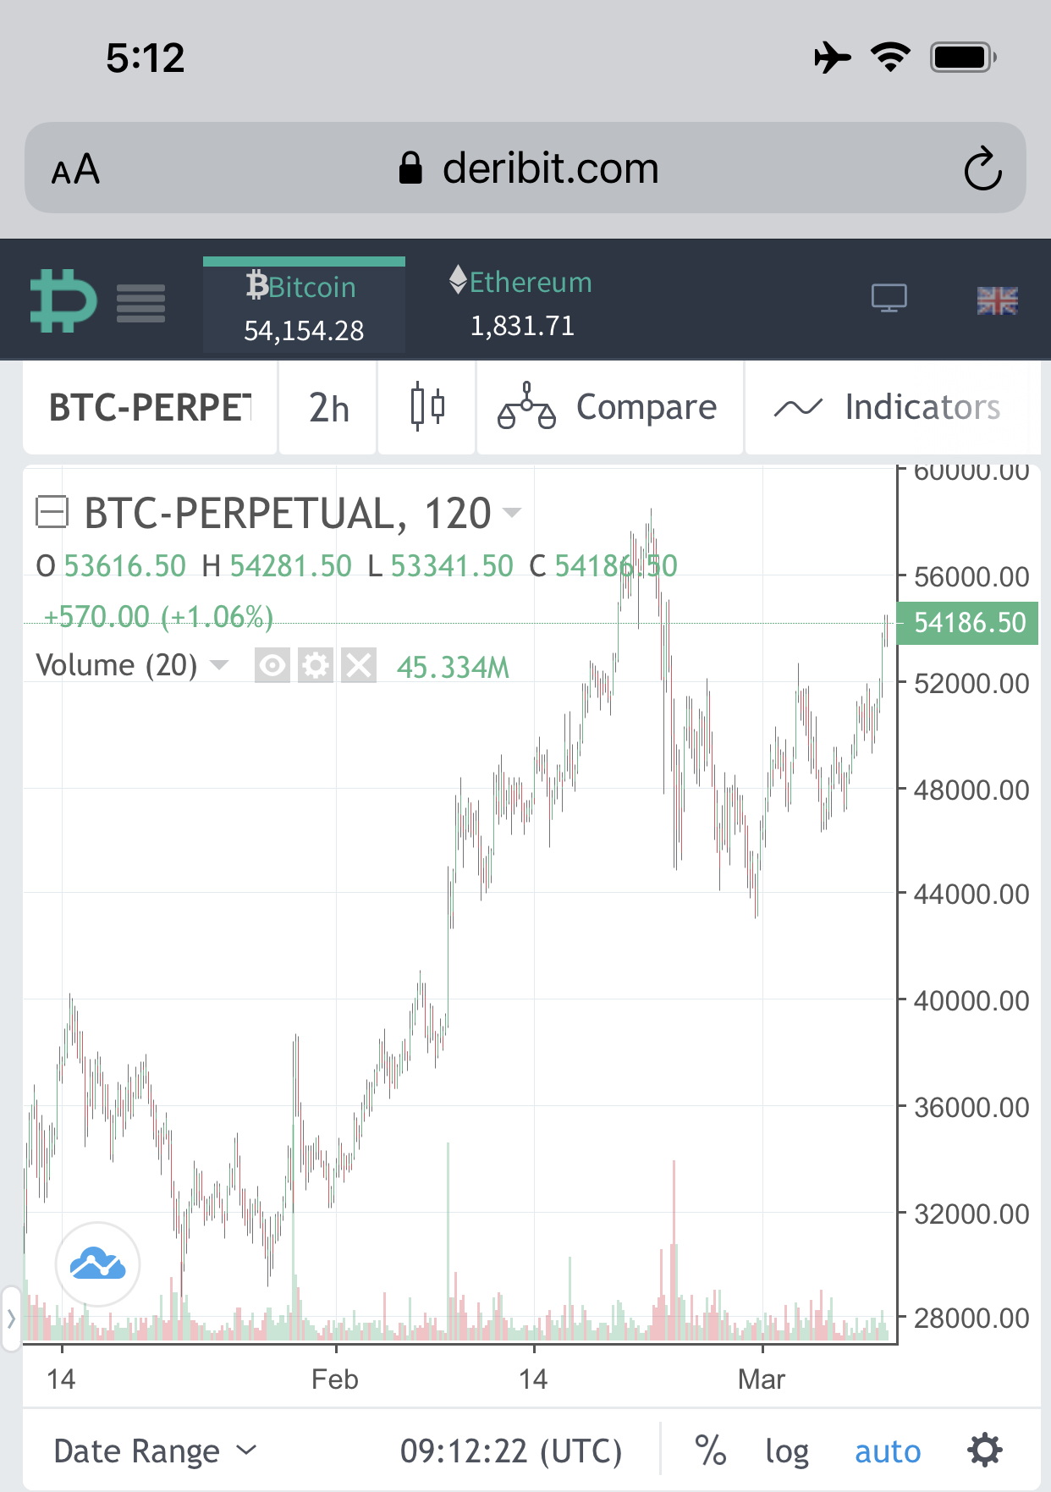The height and width of the screenshot is (1492, 1051).
Task: Open the Volume indicator settings gear
Action: (x=316, y=666)
